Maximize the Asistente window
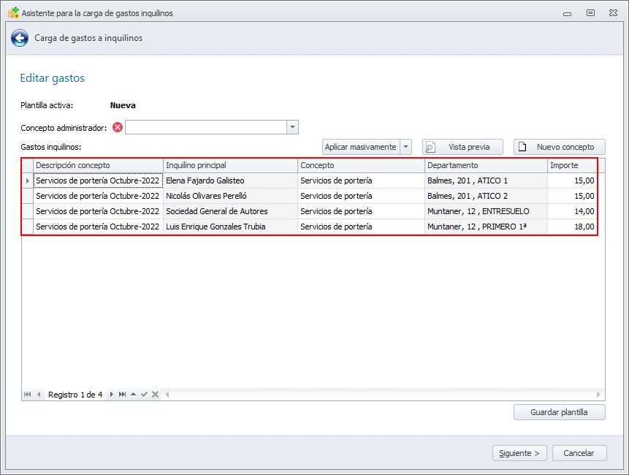Viewport: 629px width, 475px height. tap(590, 13)
